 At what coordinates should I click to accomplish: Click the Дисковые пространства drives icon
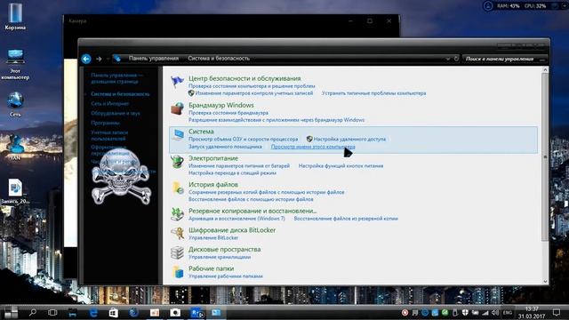[x=177, y=252]
